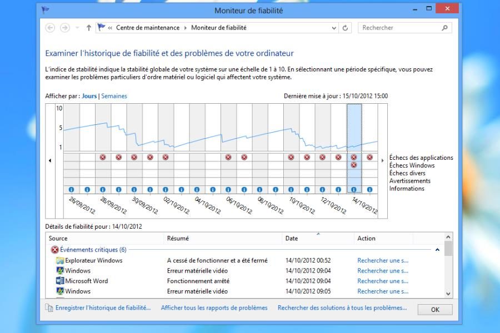The image size is (500, 333).
Task: Click Enregistrer l'historique de fiabilité link
Action: click(103, 307)
